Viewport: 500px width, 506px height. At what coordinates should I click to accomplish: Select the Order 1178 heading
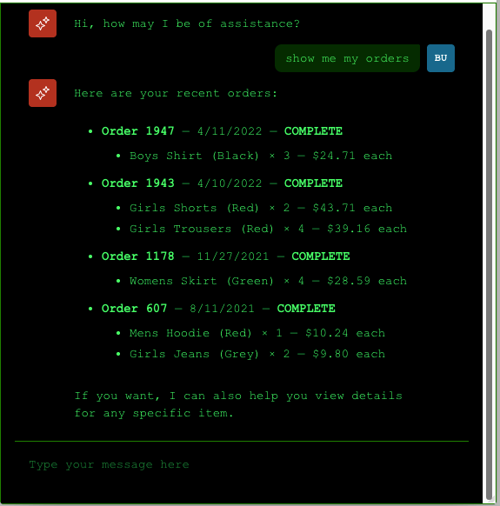[x=138, y=256]
